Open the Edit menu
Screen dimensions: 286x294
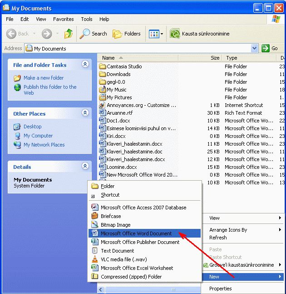coord(25,19)
